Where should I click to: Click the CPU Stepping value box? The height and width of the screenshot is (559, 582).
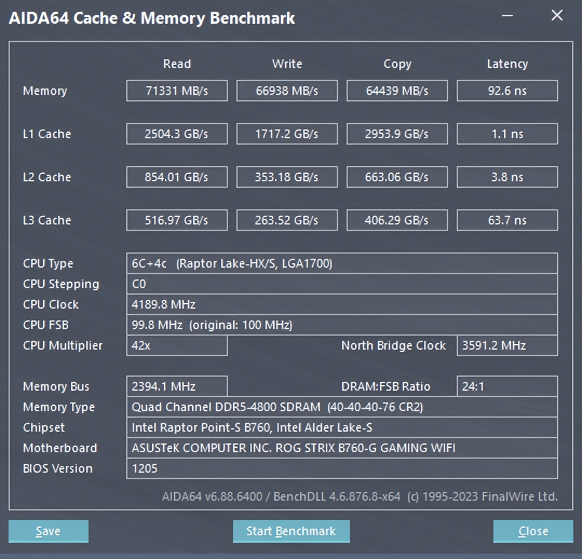point(343,284)
